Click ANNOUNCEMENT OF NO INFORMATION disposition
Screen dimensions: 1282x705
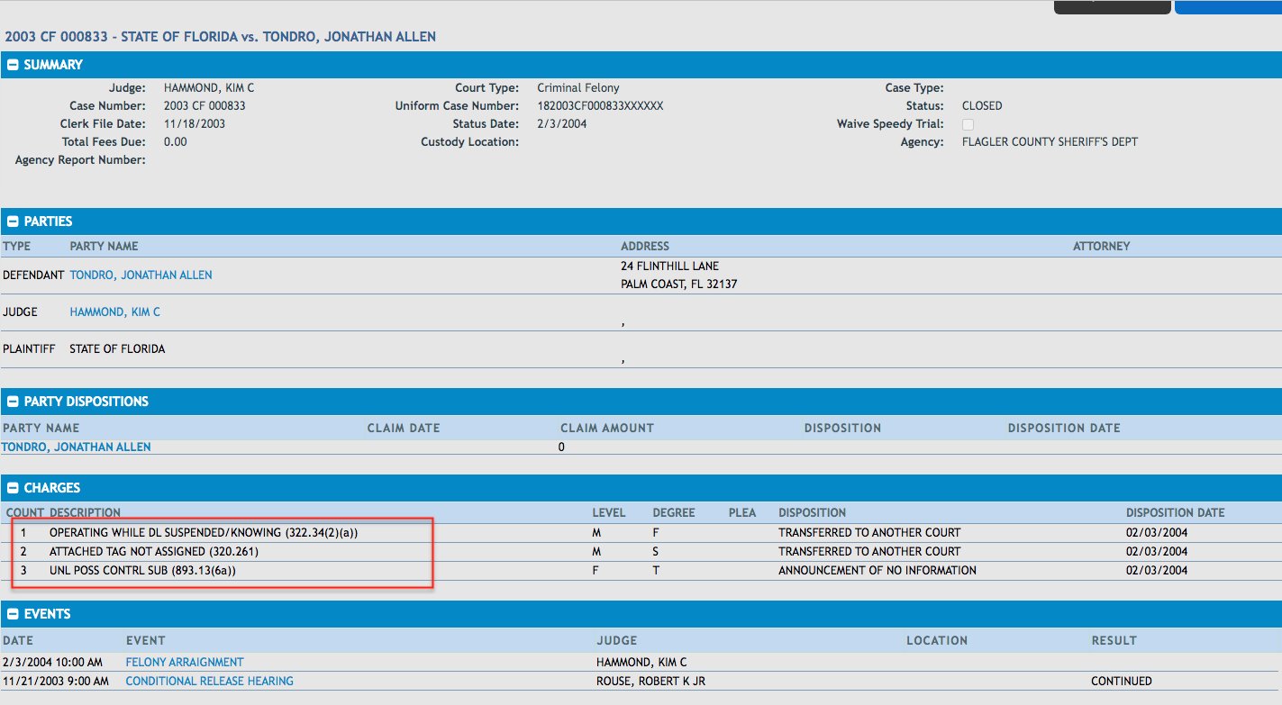[877, 570]
